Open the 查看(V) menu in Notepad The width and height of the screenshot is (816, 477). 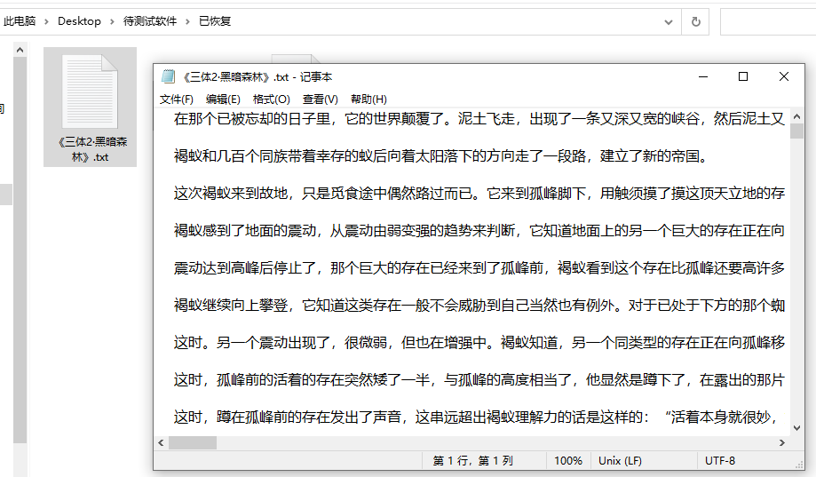click(x=320, y=99)
